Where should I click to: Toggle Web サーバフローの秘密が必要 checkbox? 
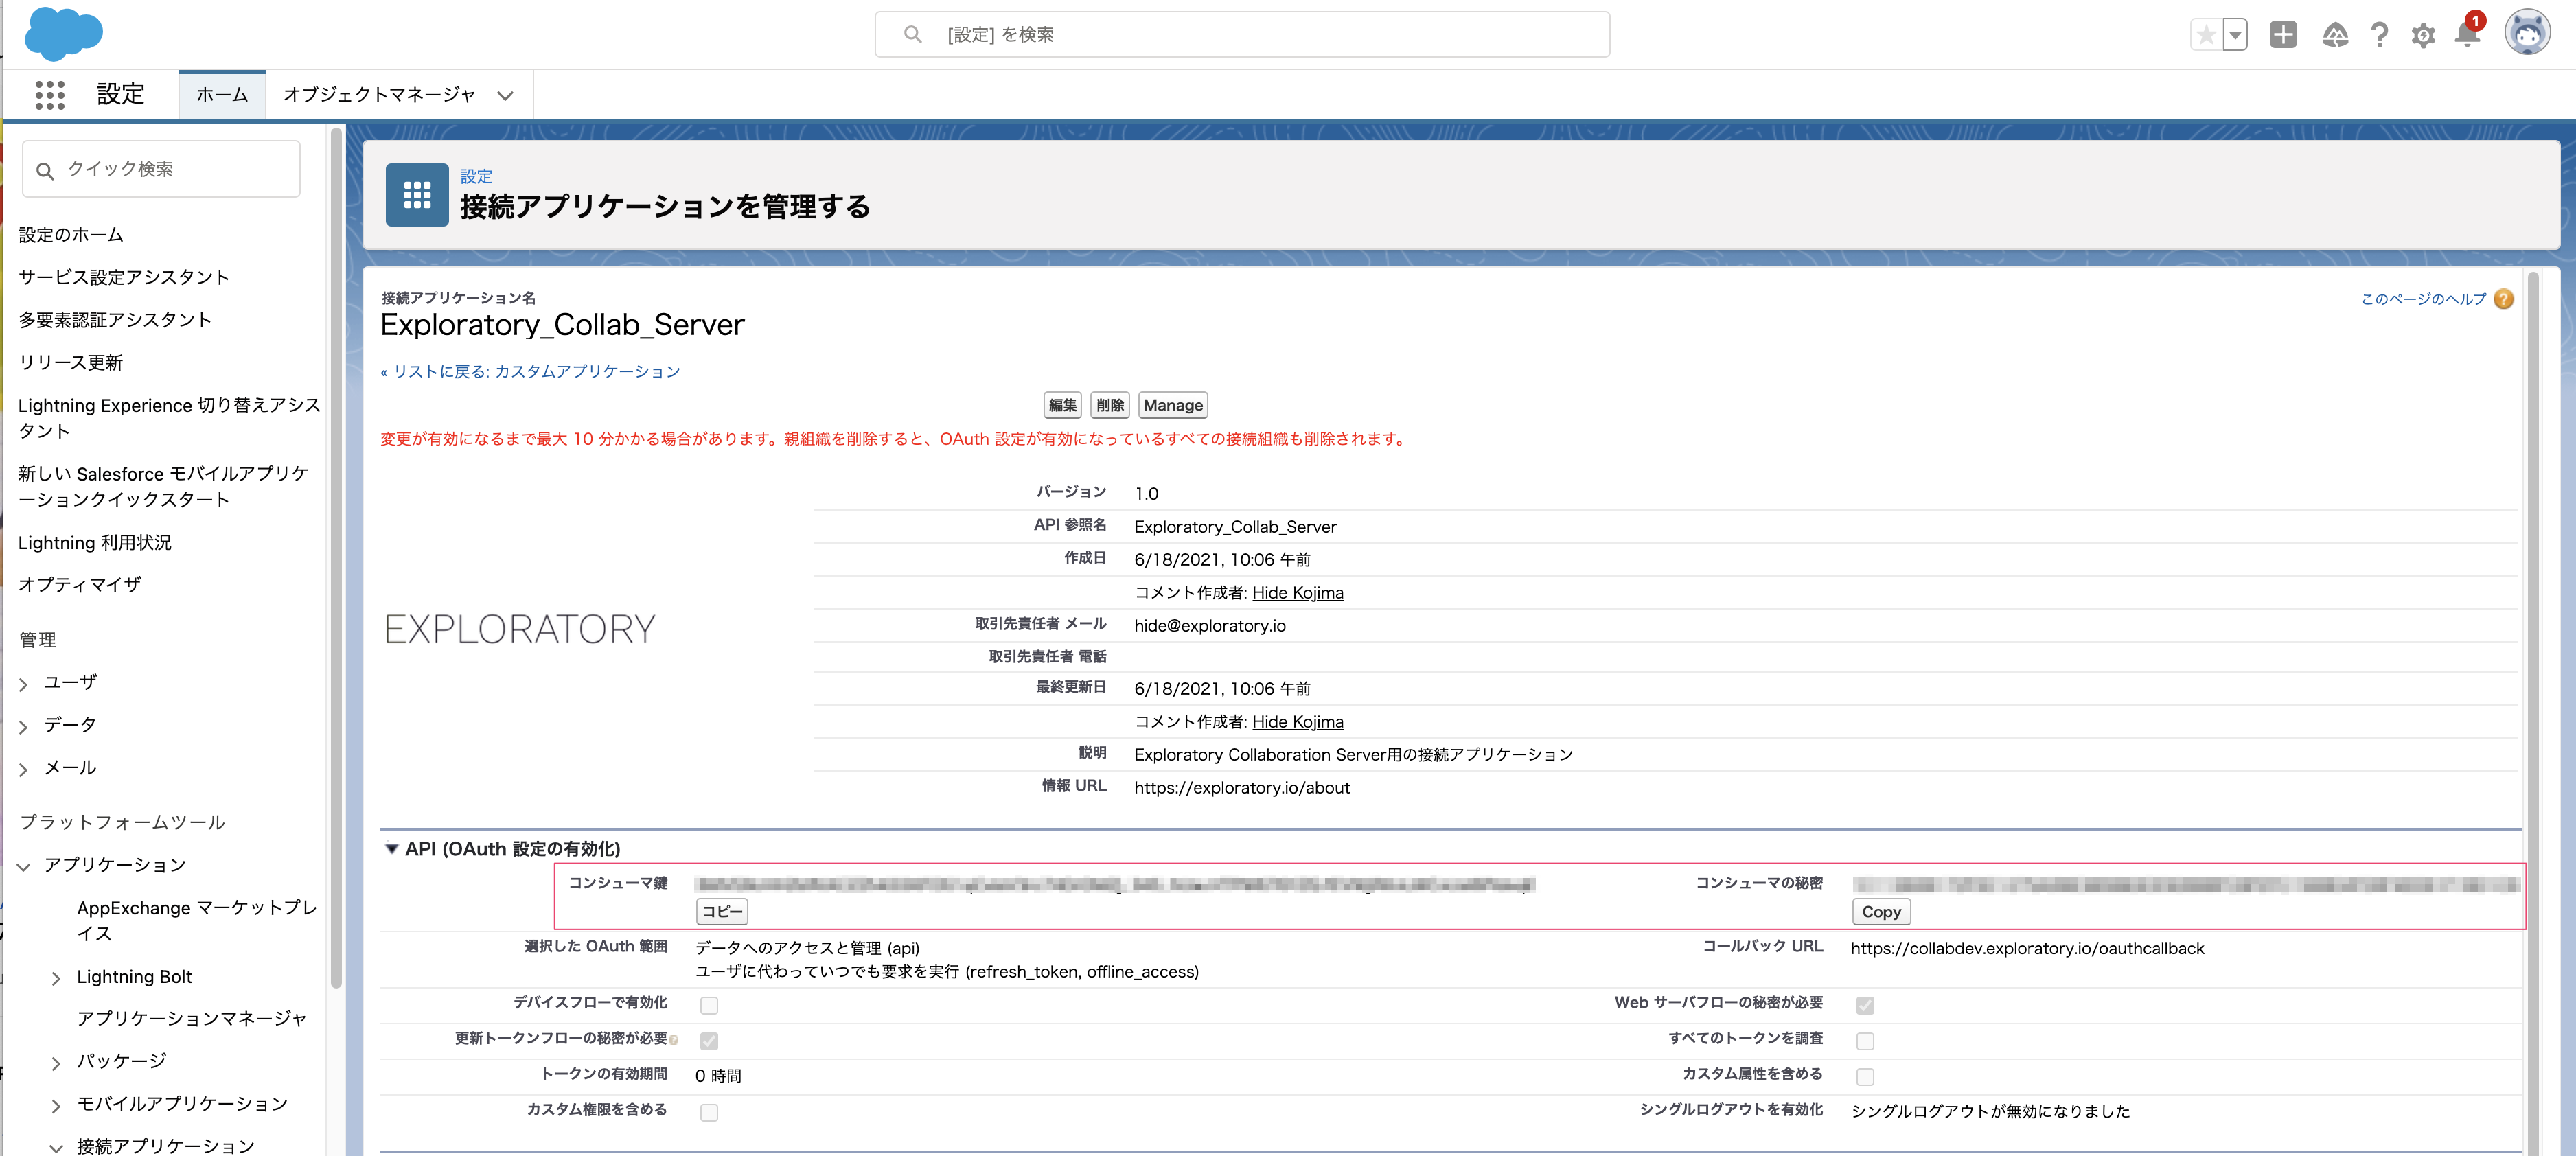[1865, 1005]
